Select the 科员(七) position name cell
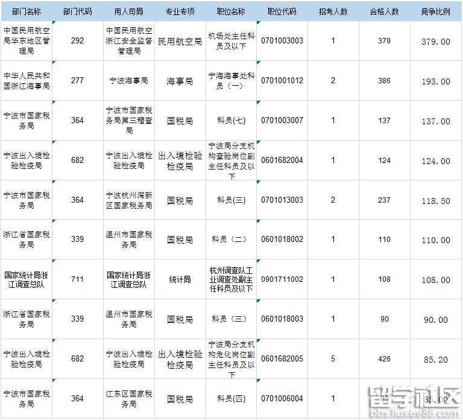Viewport: 463px width, 420px height. coord(231,121)
